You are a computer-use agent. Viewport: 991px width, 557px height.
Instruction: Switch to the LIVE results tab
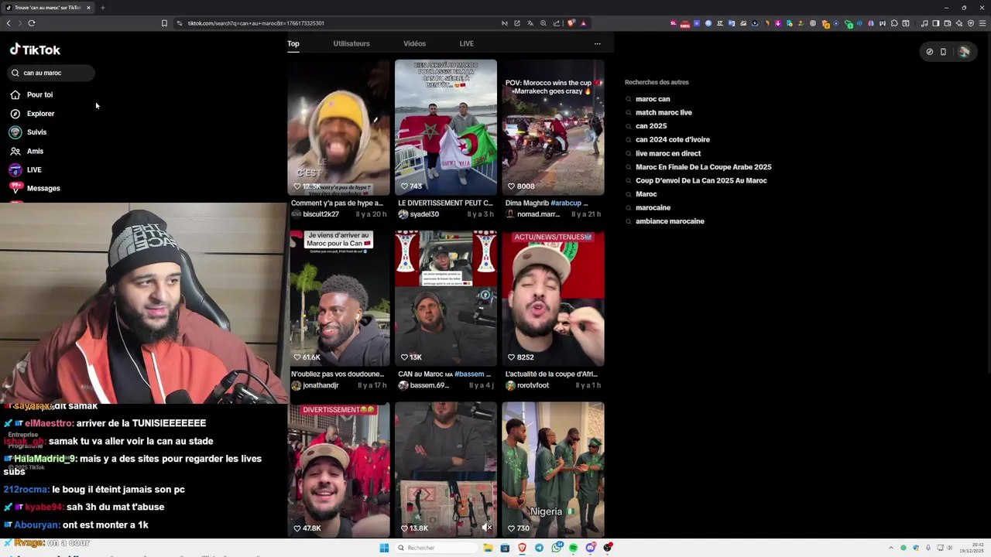pos(466,43)
